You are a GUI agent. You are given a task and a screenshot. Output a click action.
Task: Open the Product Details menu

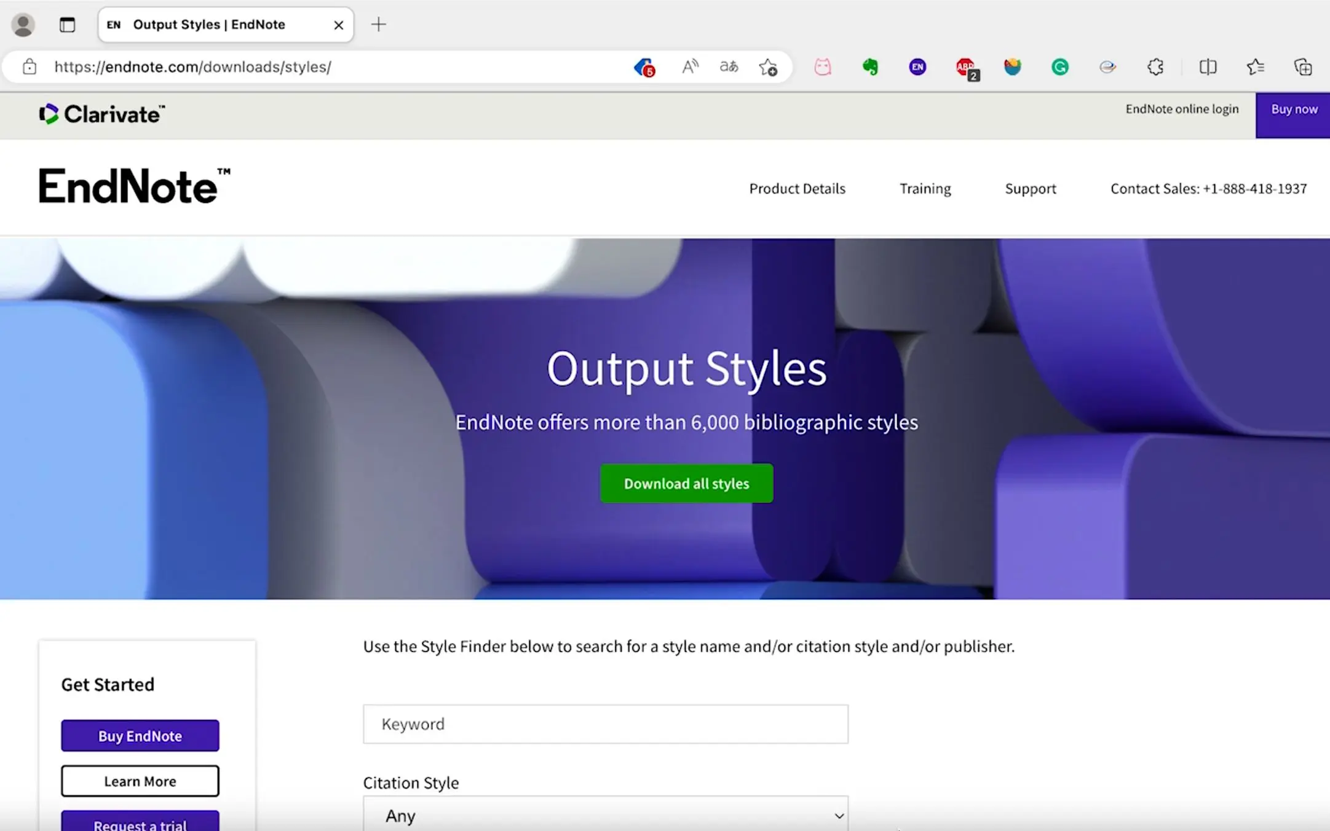pyautogui.click(x=797, y=189)
